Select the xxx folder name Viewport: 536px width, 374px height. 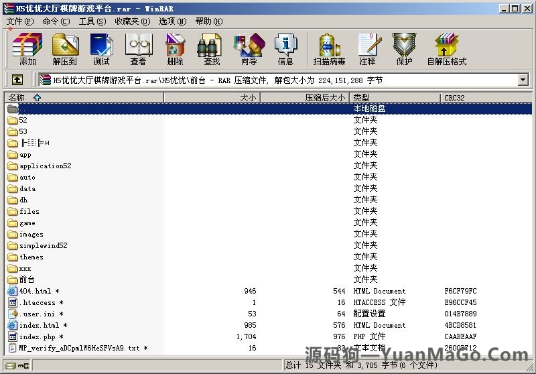pos(25,268)
